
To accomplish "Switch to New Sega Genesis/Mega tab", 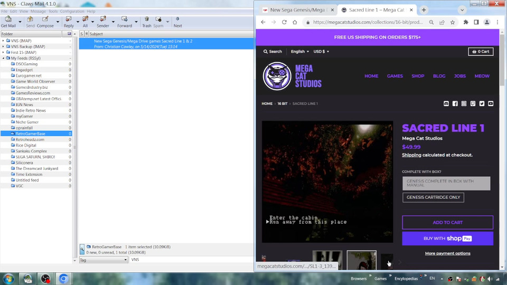I will [297, 10].
